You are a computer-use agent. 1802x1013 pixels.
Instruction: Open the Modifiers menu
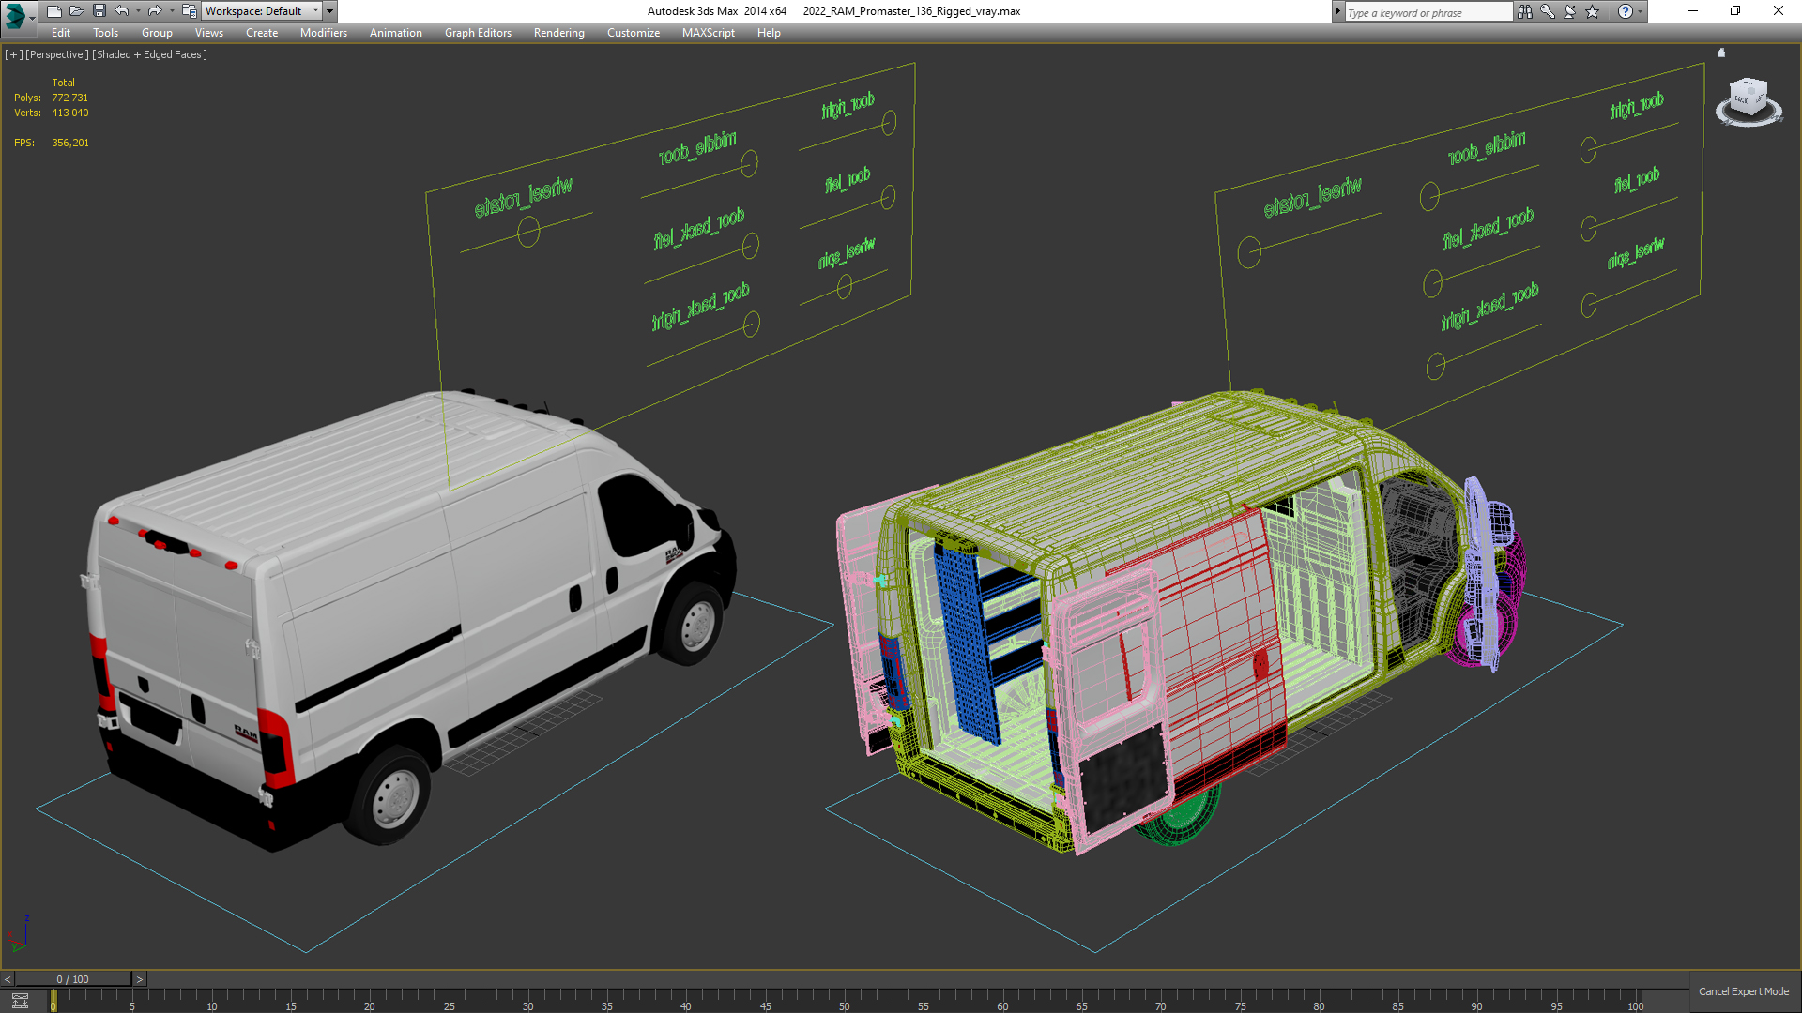324,33
